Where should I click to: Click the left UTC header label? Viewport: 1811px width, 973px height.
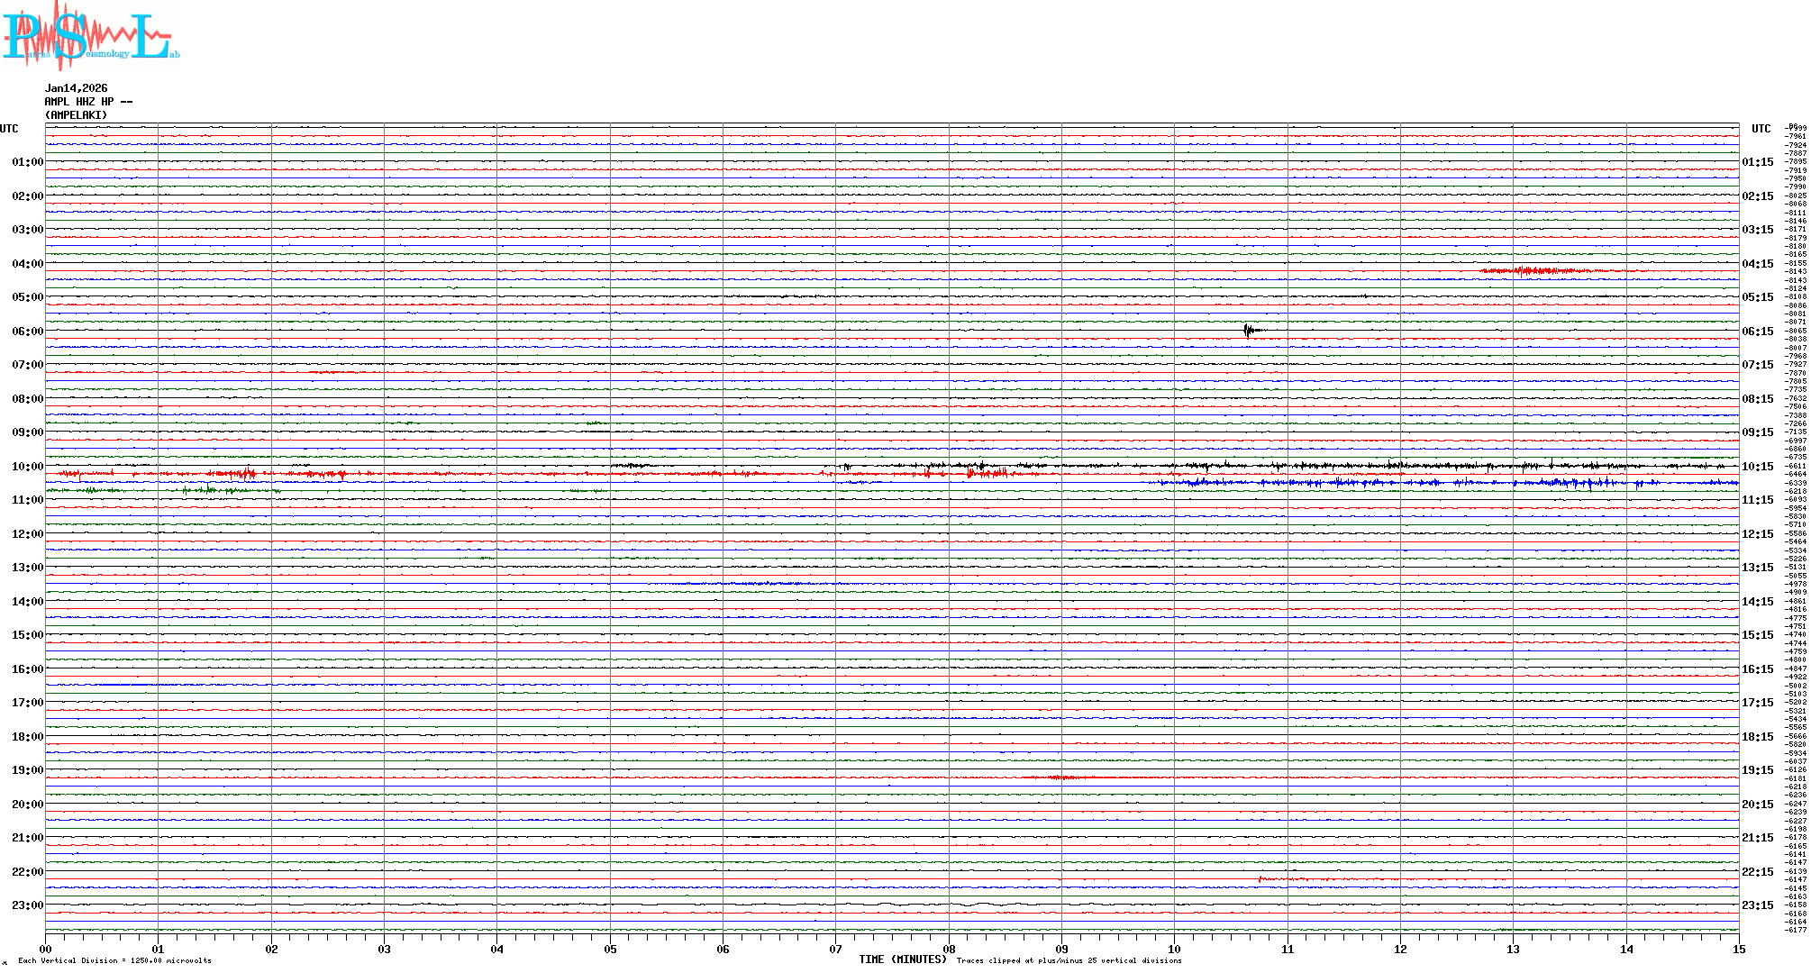(x=9, y=129)
